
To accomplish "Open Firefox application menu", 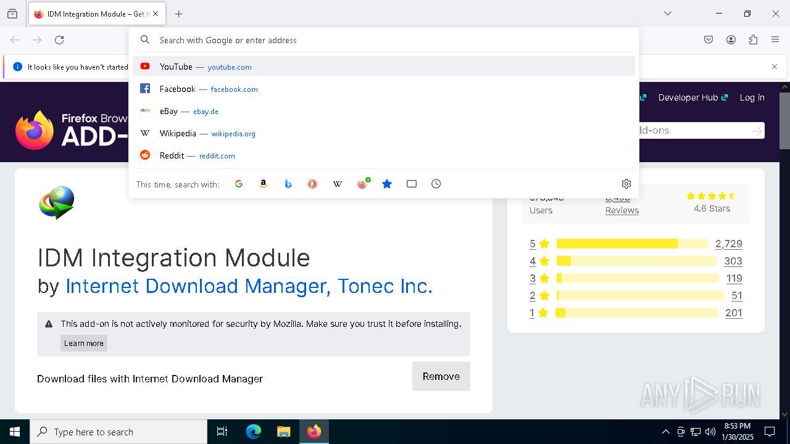I will 775,40.
